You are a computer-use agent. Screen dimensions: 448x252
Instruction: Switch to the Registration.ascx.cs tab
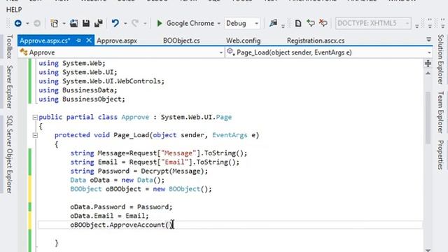[x=316, y=41]
